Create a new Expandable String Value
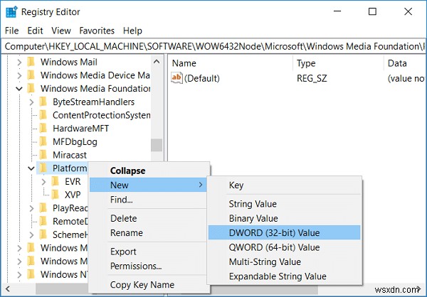The width and height of the screenshot is (427, 297). (x=284, y=276)
